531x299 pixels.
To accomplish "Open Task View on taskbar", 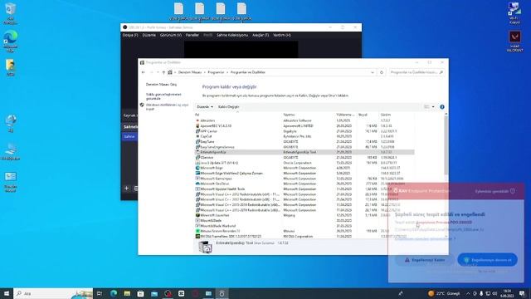I will click(x=100, y=293).
